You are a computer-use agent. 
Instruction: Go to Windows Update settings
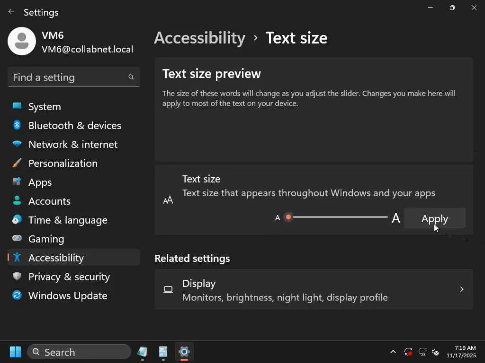tap(74, 295)
